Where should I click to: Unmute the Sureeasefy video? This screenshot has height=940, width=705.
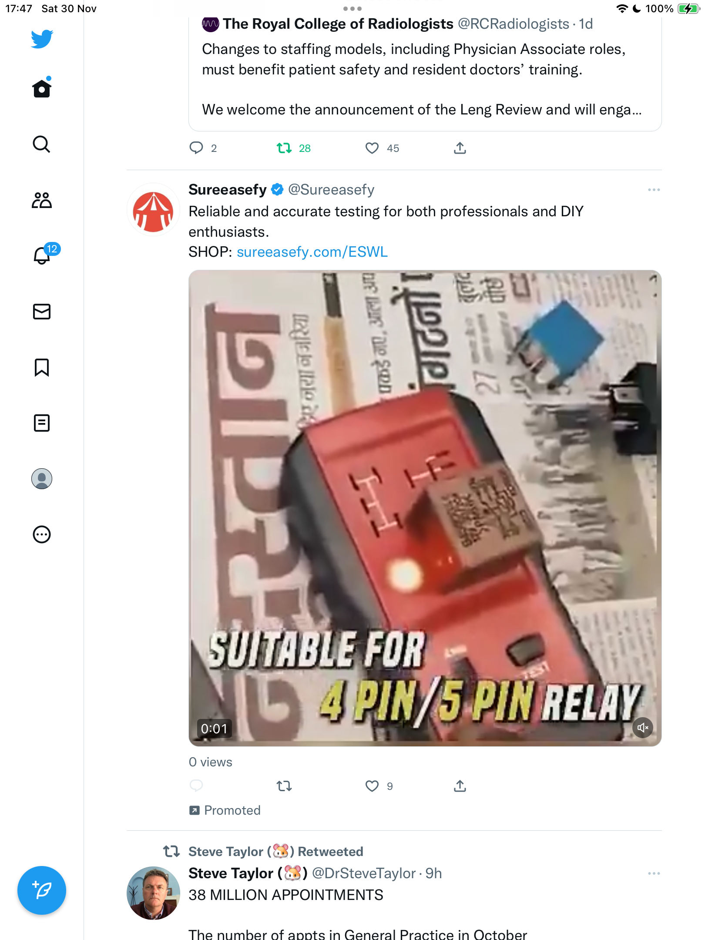tap(643, 728)
